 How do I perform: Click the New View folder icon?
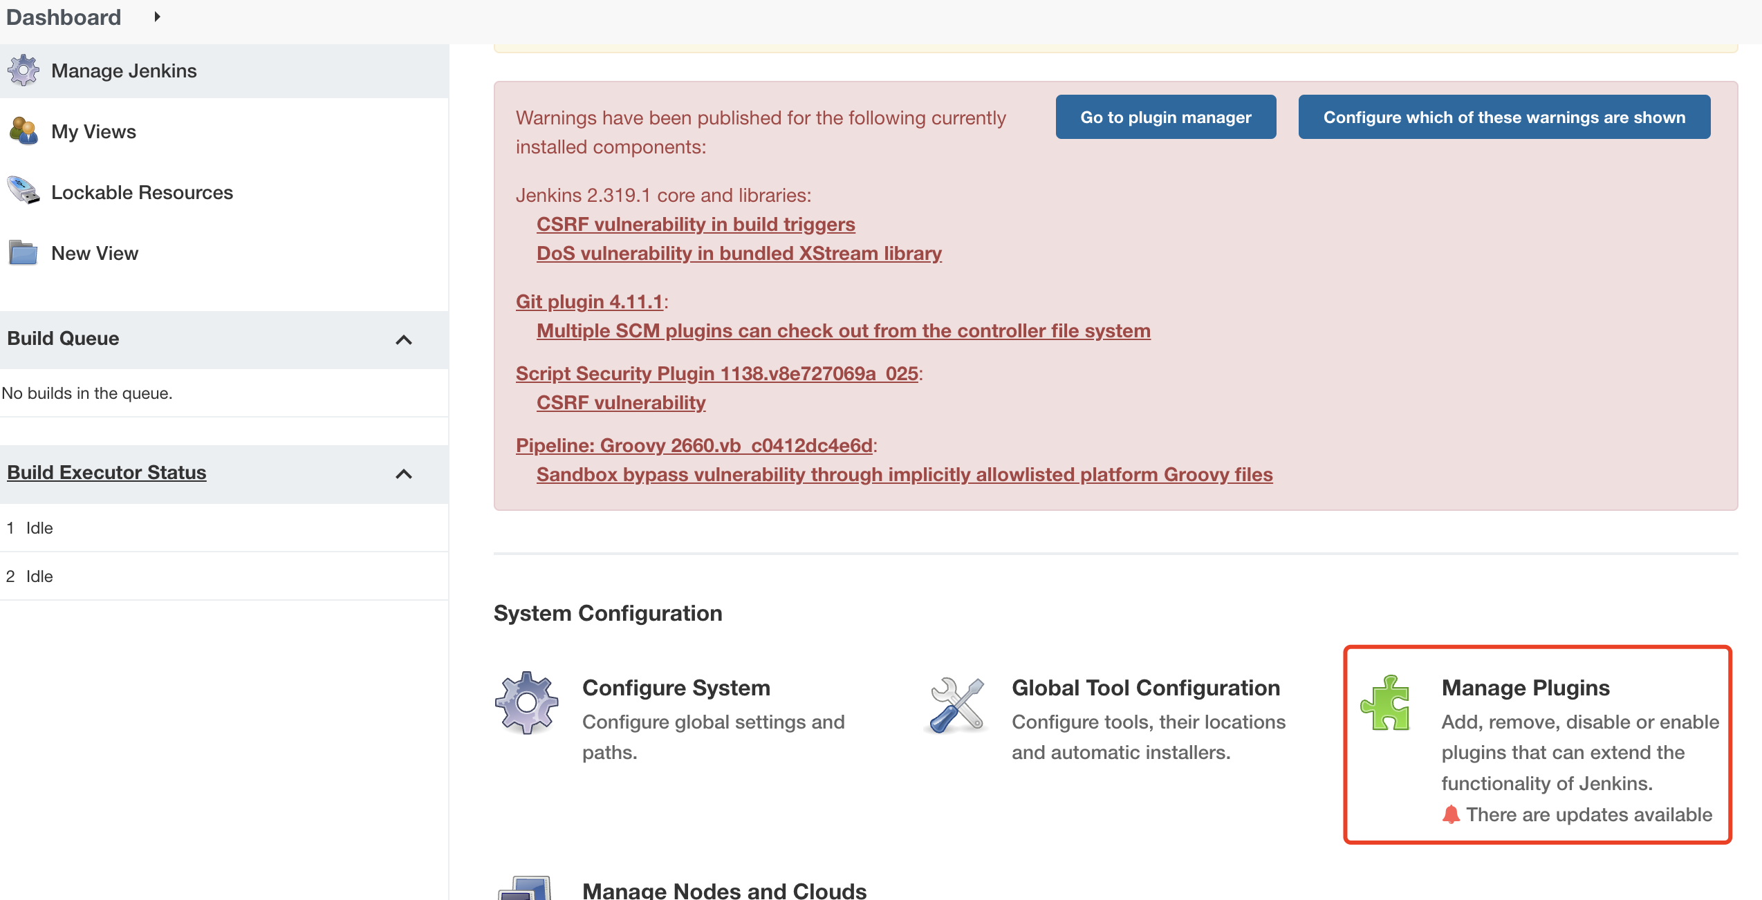[x=24, y=252]
